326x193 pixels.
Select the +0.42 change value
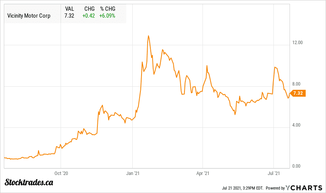(88, 15)
